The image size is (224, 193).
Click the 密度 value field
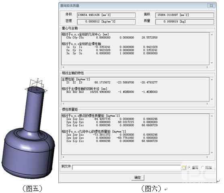click(106, 22)
